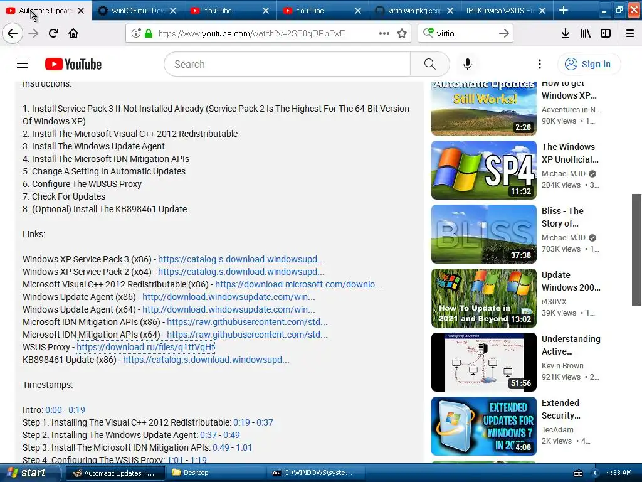The image size is (642, 482).
Task: Click the green padlock security icon
Action: (x=149, y=33)
